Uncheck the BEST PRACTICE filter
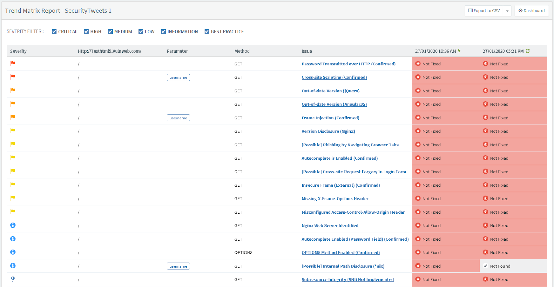This screenshot has height=287, width=554. [207, 31]
